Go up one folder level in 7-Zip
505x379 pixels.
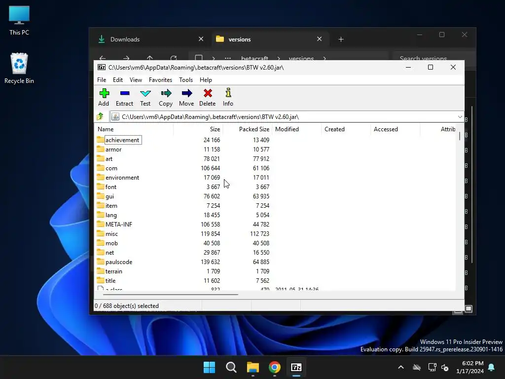tap(100, 116)
